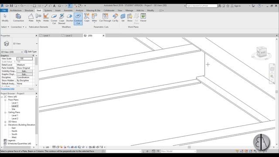Close the Project Browser panel

37,93
